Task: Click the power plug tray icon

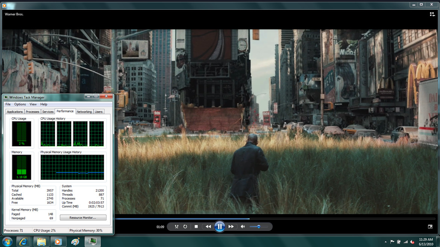Action: pos(399,242)
